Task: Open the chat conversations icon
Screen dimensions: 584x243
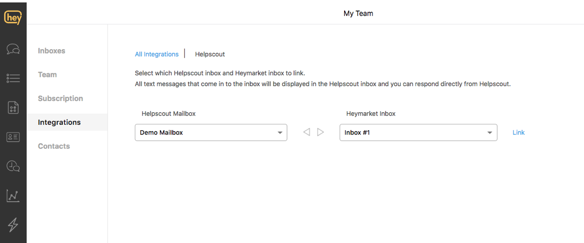Action: point(13,49)
